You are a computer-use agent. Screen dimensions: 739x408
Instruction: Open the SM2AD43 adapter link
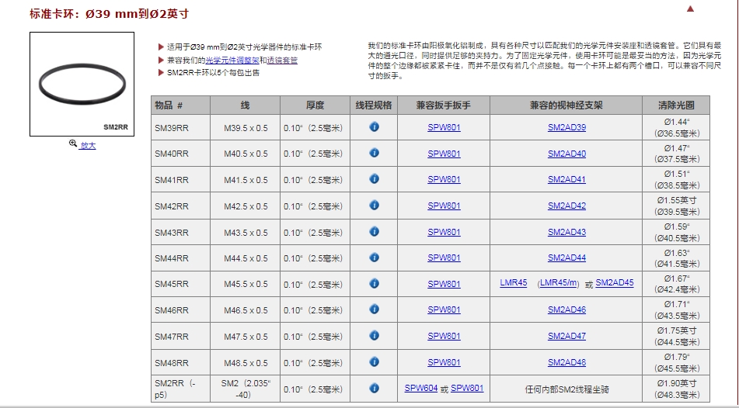pyautogui.click(x=566, y=233)
